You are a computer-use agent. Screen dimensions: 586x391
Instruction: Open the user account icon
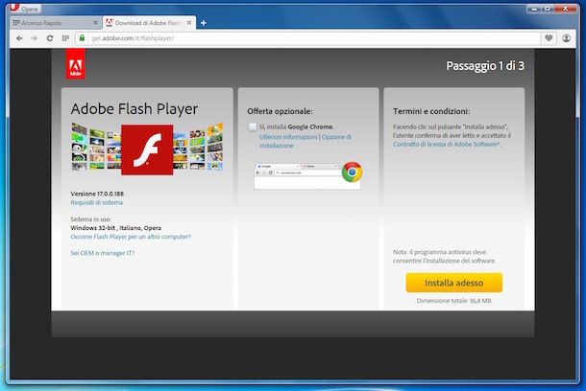click(566, 38)
